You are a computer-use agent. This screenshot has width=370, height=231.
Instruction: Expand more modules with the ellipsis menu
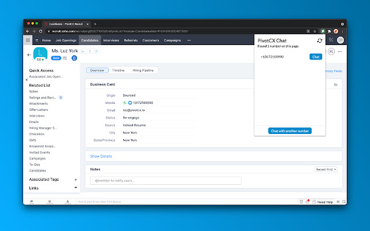coord(189,40)
